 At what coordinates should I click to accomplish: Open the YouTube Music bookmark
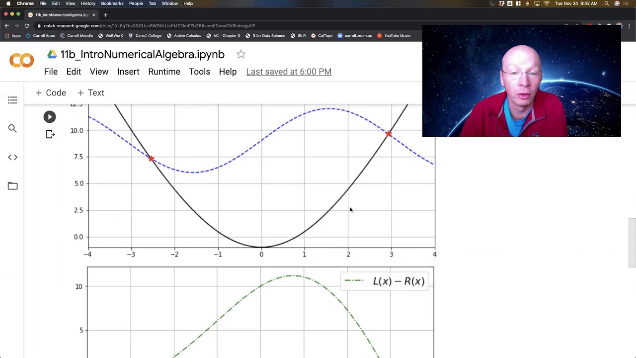point(394,36)
